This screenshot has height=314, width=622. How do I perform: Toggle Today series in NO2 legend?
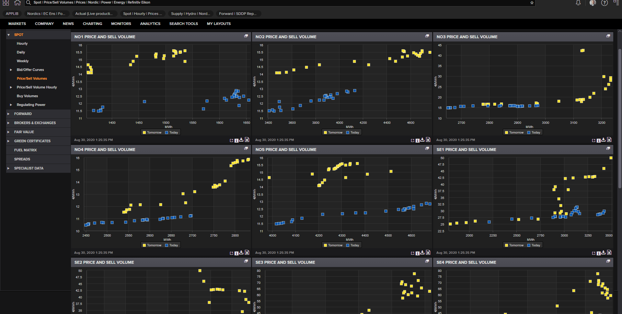pos(352,132)
